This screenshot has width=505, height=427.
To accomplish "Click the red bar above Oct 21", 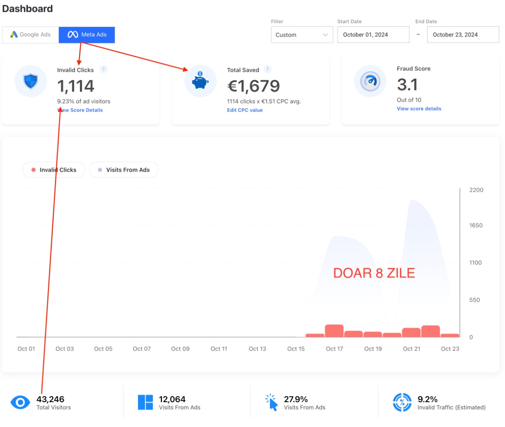I will pos(412,332).
